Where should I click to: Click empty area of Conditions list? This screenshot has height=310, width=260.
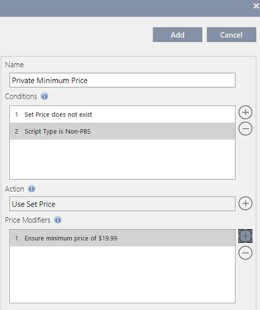(x=122, y=159)
